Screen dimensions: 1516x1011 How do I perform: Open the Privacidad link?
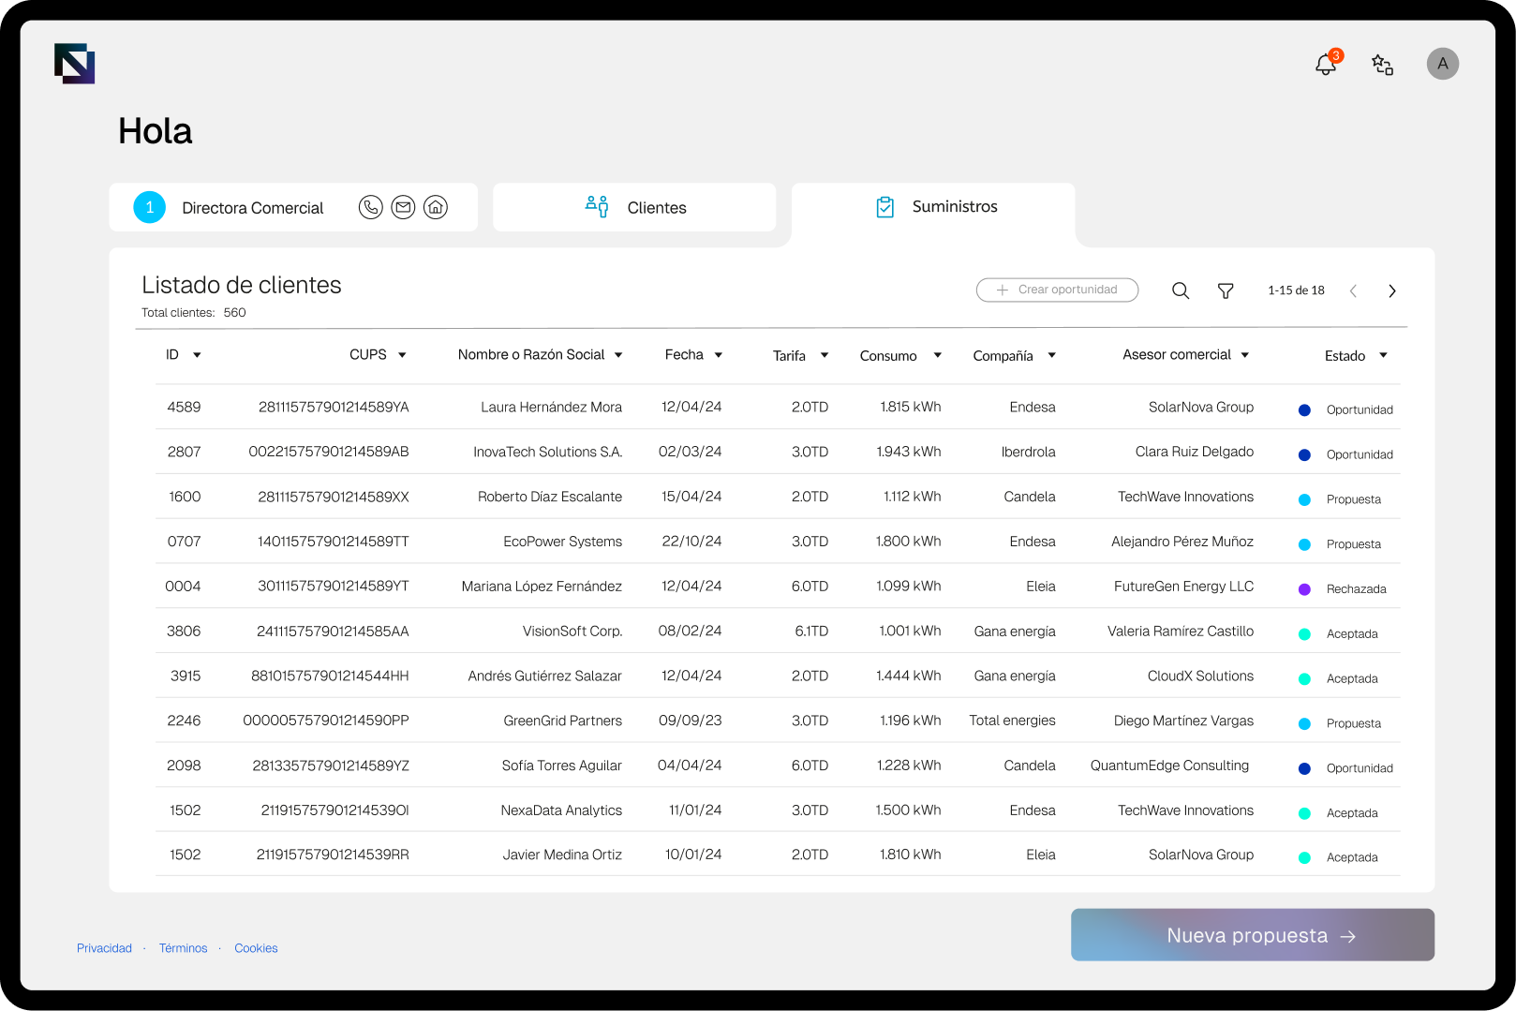click(104, 948)
